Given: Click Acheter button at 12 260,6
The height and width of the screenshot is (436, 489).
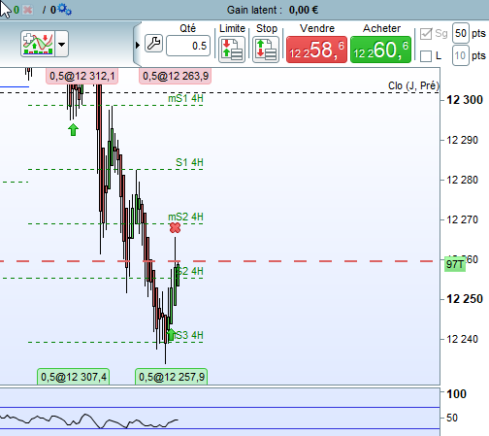Looking at the screenshot, I should coord(380,50).
